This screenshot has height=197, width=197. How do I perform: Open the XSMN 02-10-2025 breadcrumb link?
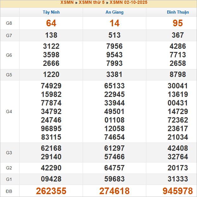coord(128,3)
